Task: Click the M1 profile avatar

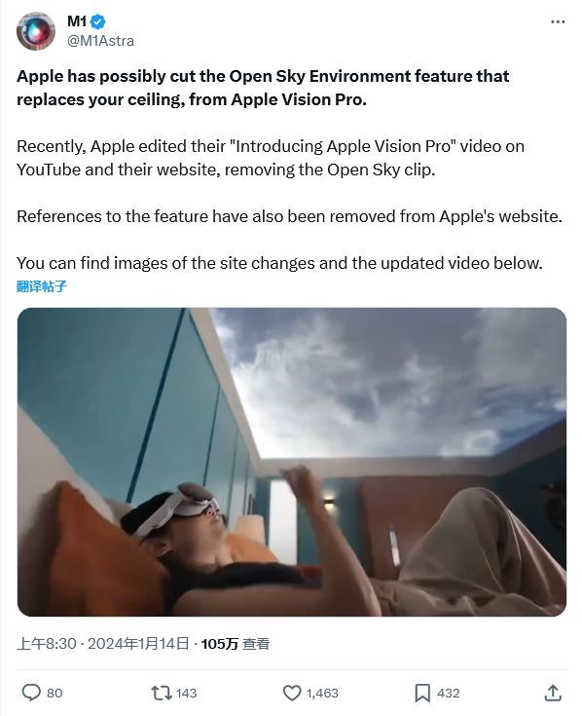Action: [36, 31]
